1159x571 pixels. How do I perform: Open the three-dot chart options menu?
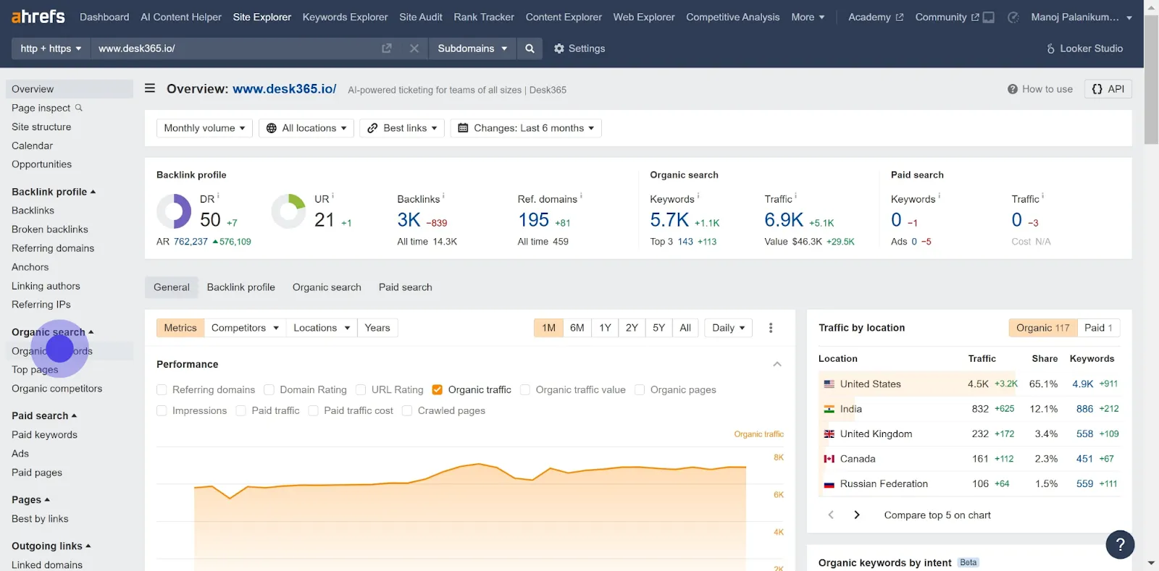click(771, 328)
